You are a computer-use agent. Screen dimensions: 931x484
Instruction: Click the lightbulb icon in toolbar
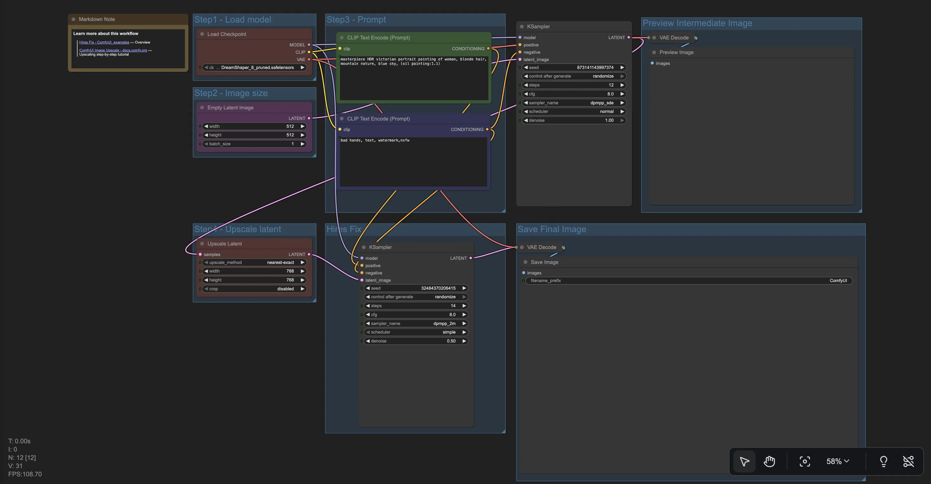coord(883,461)
